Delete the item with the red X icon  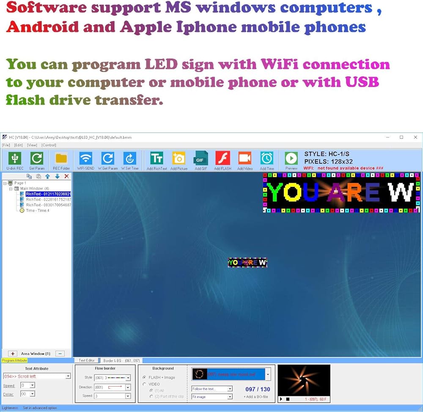click(66, 176)
